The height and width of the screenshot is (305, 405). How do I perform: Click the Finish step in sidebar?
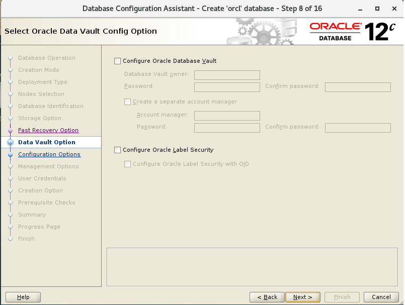26,239
